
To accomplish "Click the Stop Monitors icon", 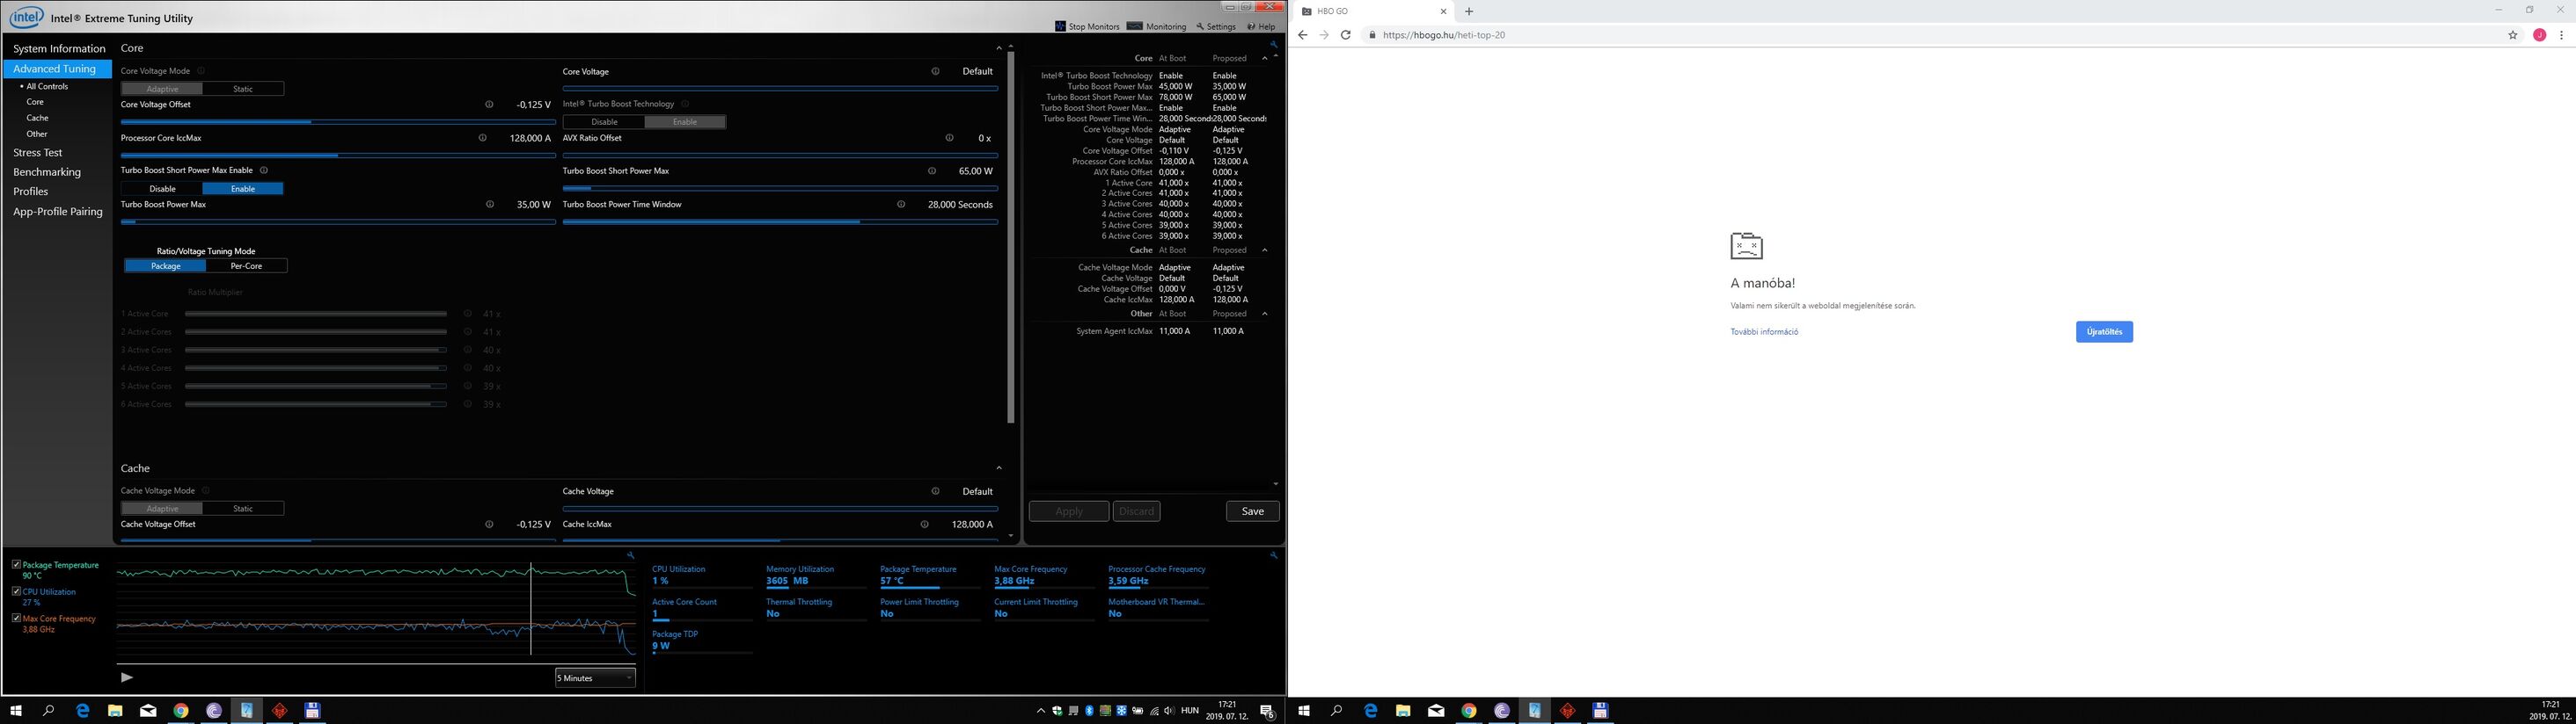I will [1061, 26].
